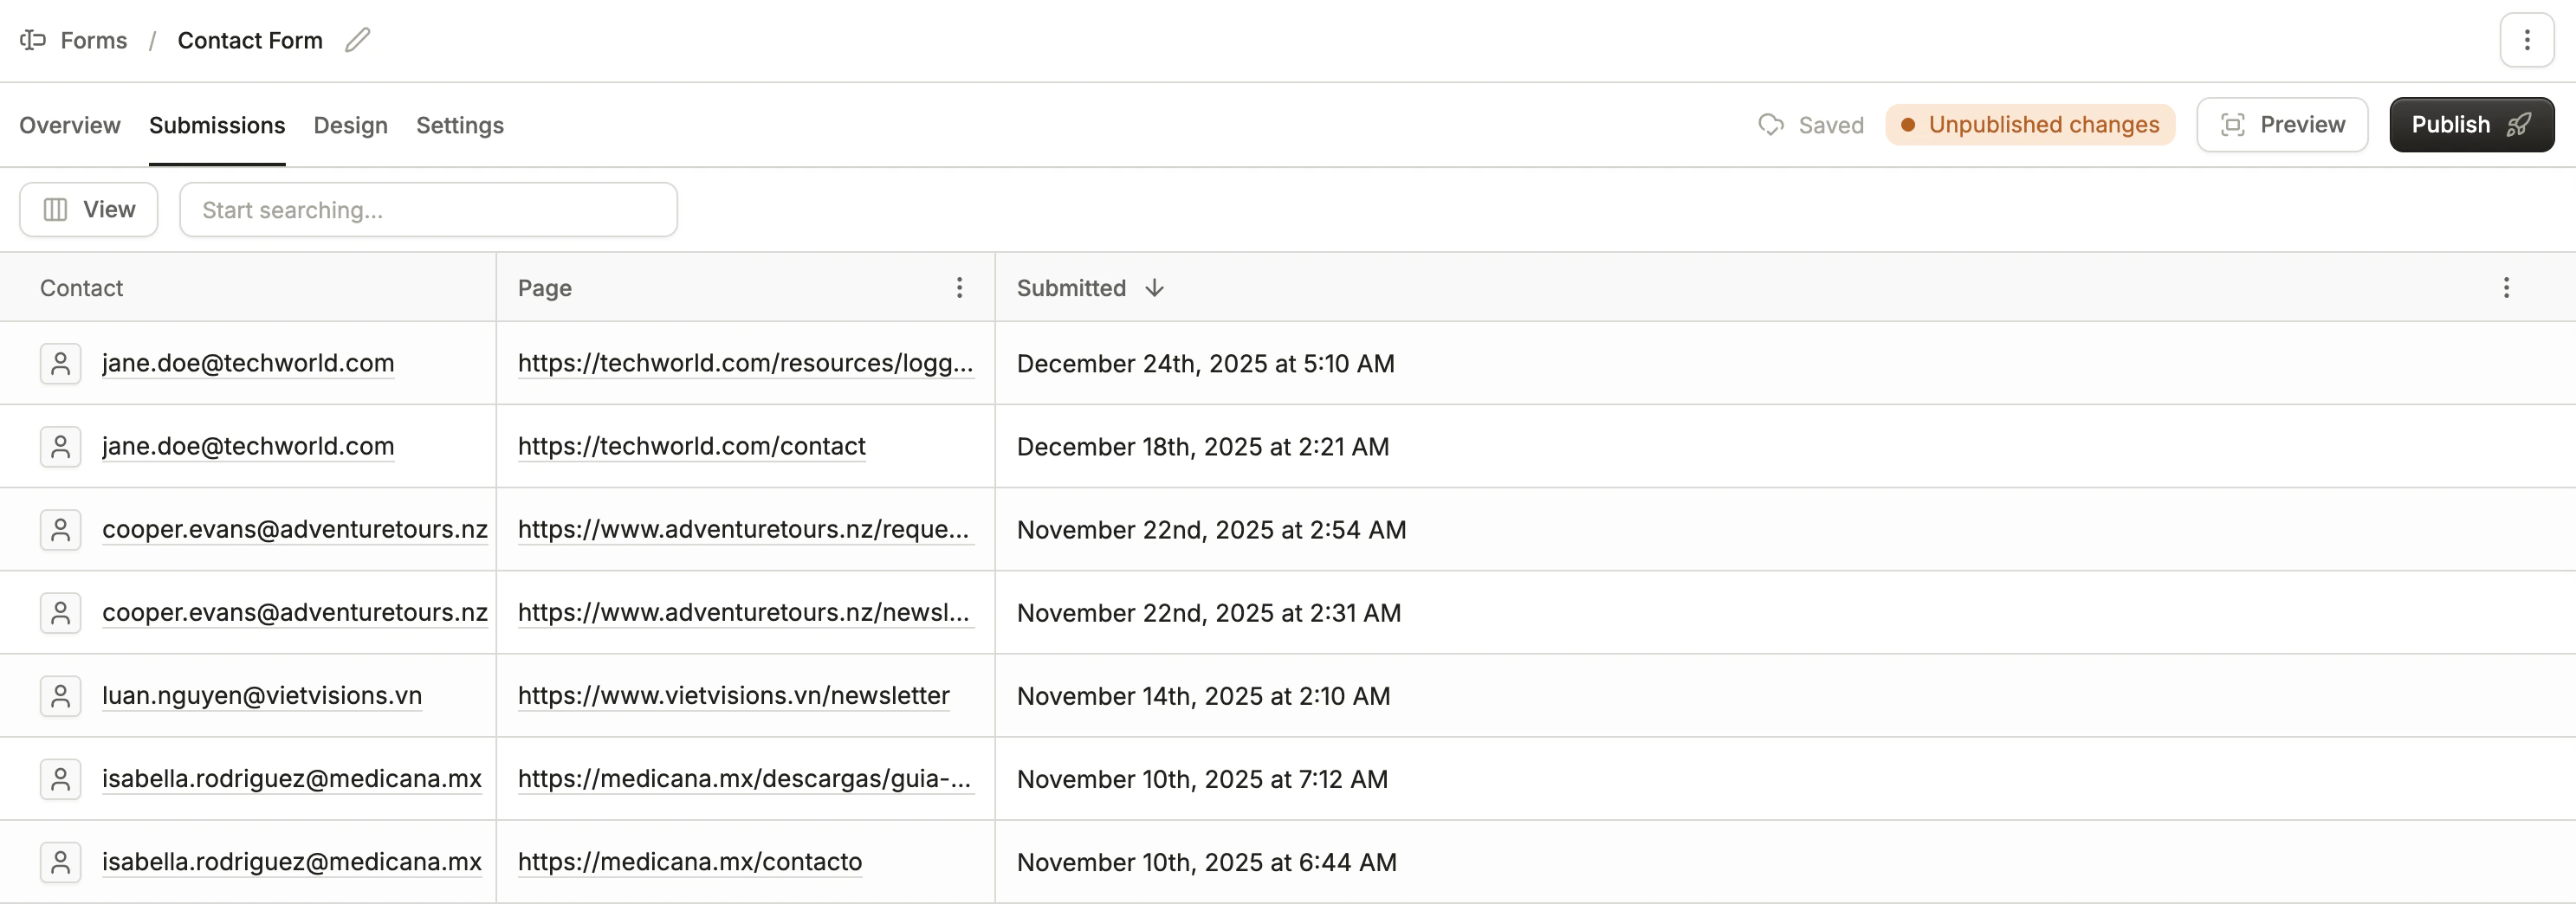Click the Forms breadcrumb icon

point(33,40)
